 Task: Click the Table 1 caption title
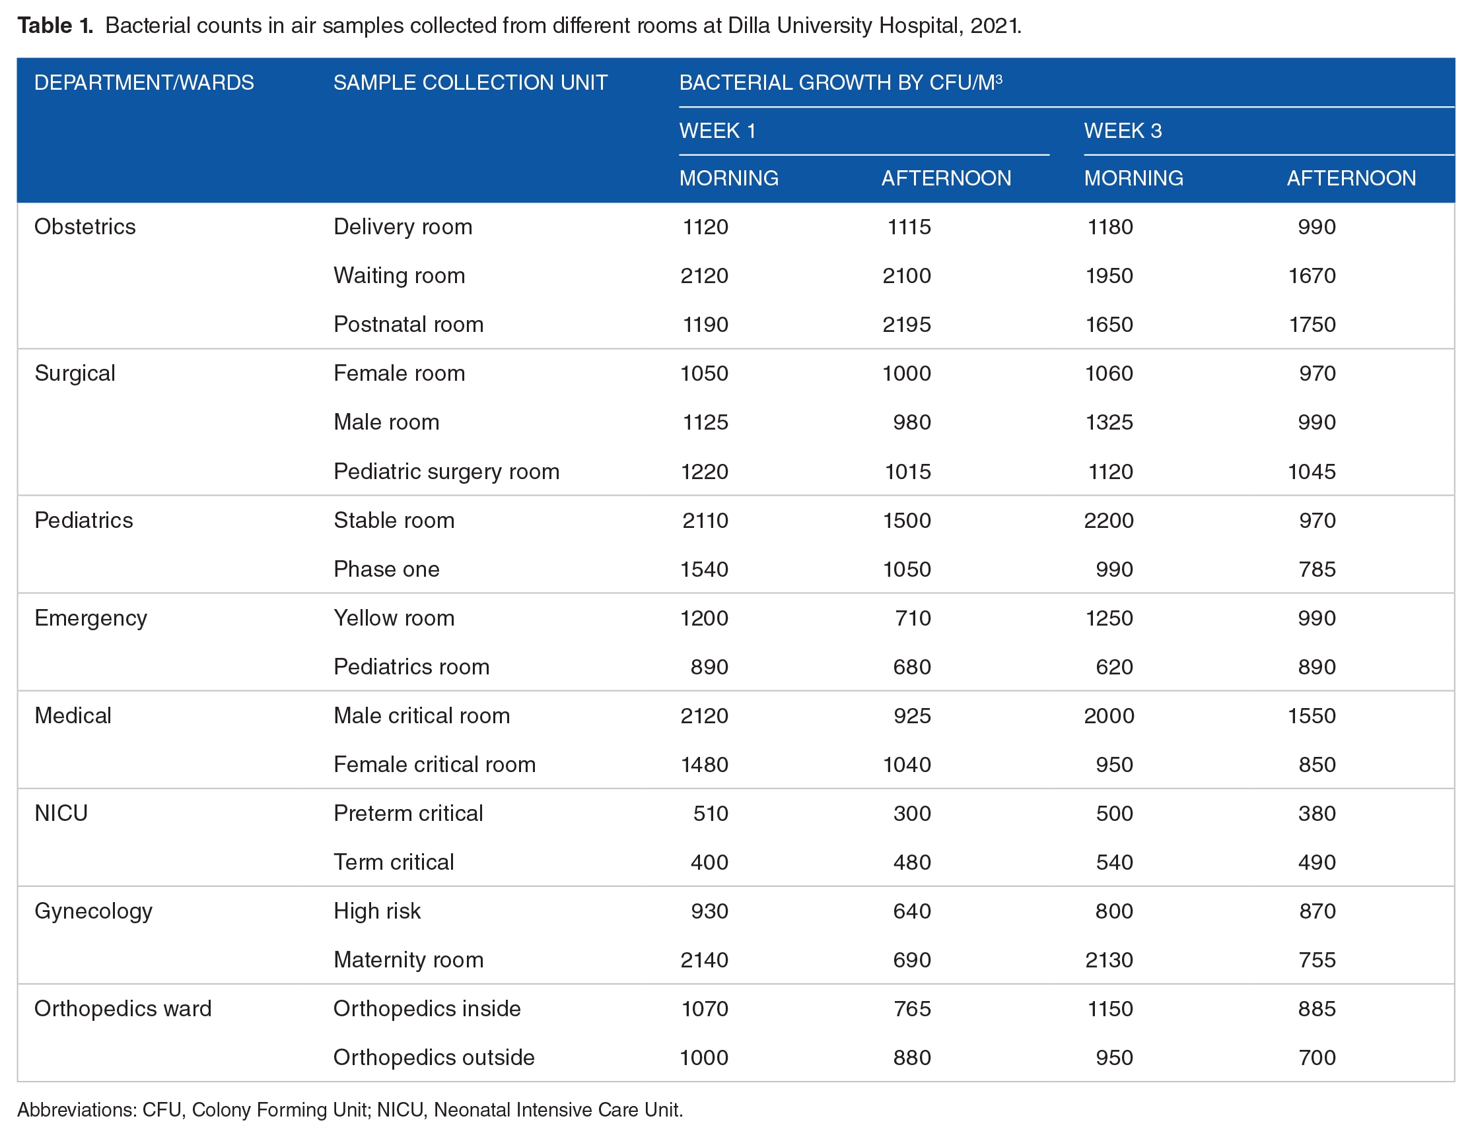[x=519, y=26]
